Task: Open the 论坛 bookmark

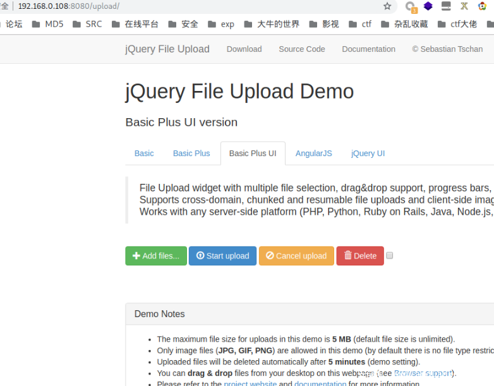Action: tap(14, 24)
